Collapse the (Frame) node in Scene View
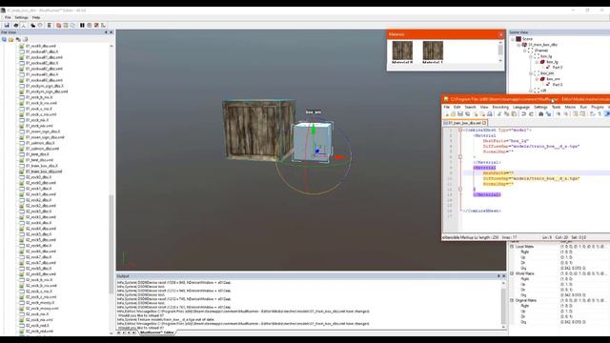The width and height of the screenshot is (610, 343). (524, 50)
